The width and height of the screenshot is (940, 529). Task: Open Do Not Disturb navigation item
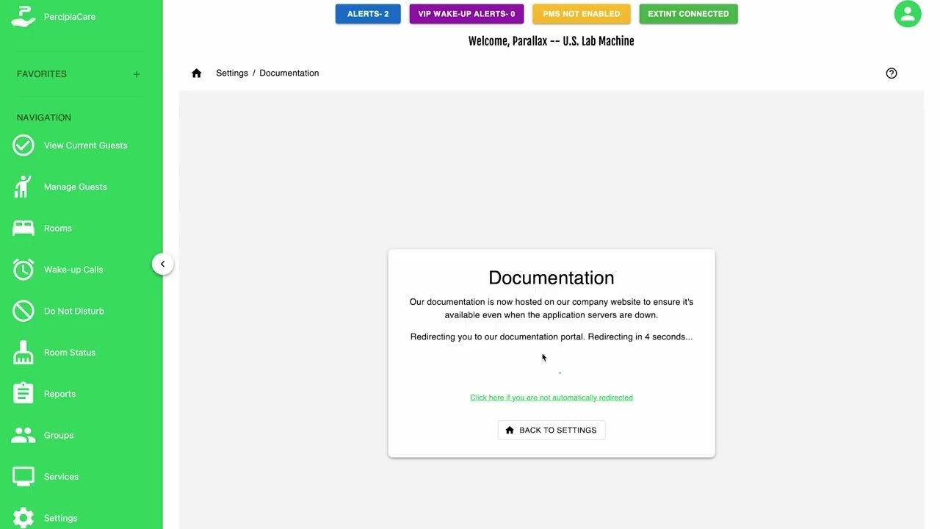click(74, 311)
